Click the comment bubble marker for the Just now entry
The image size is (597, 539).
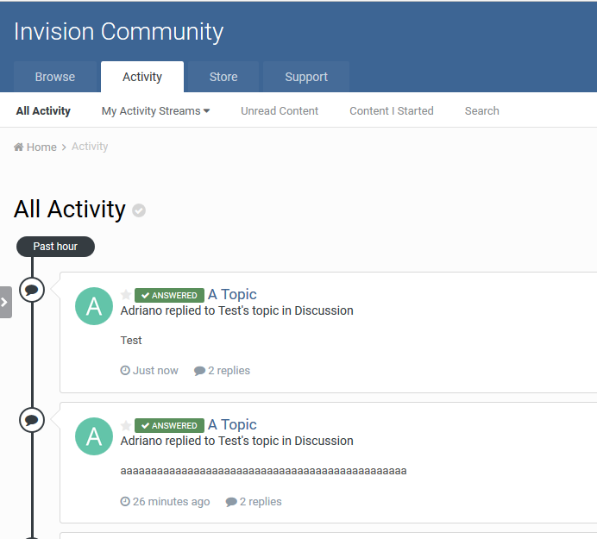tap(32, 290)
